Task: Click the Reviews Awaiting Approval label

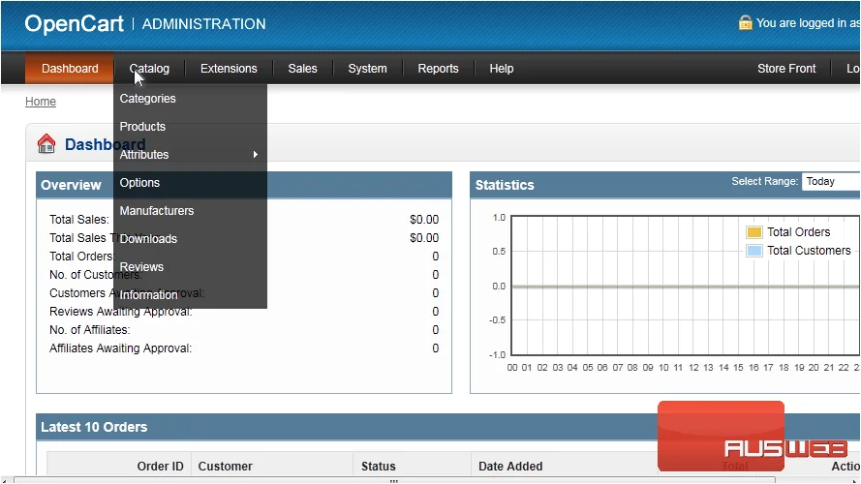Action: 121,312
